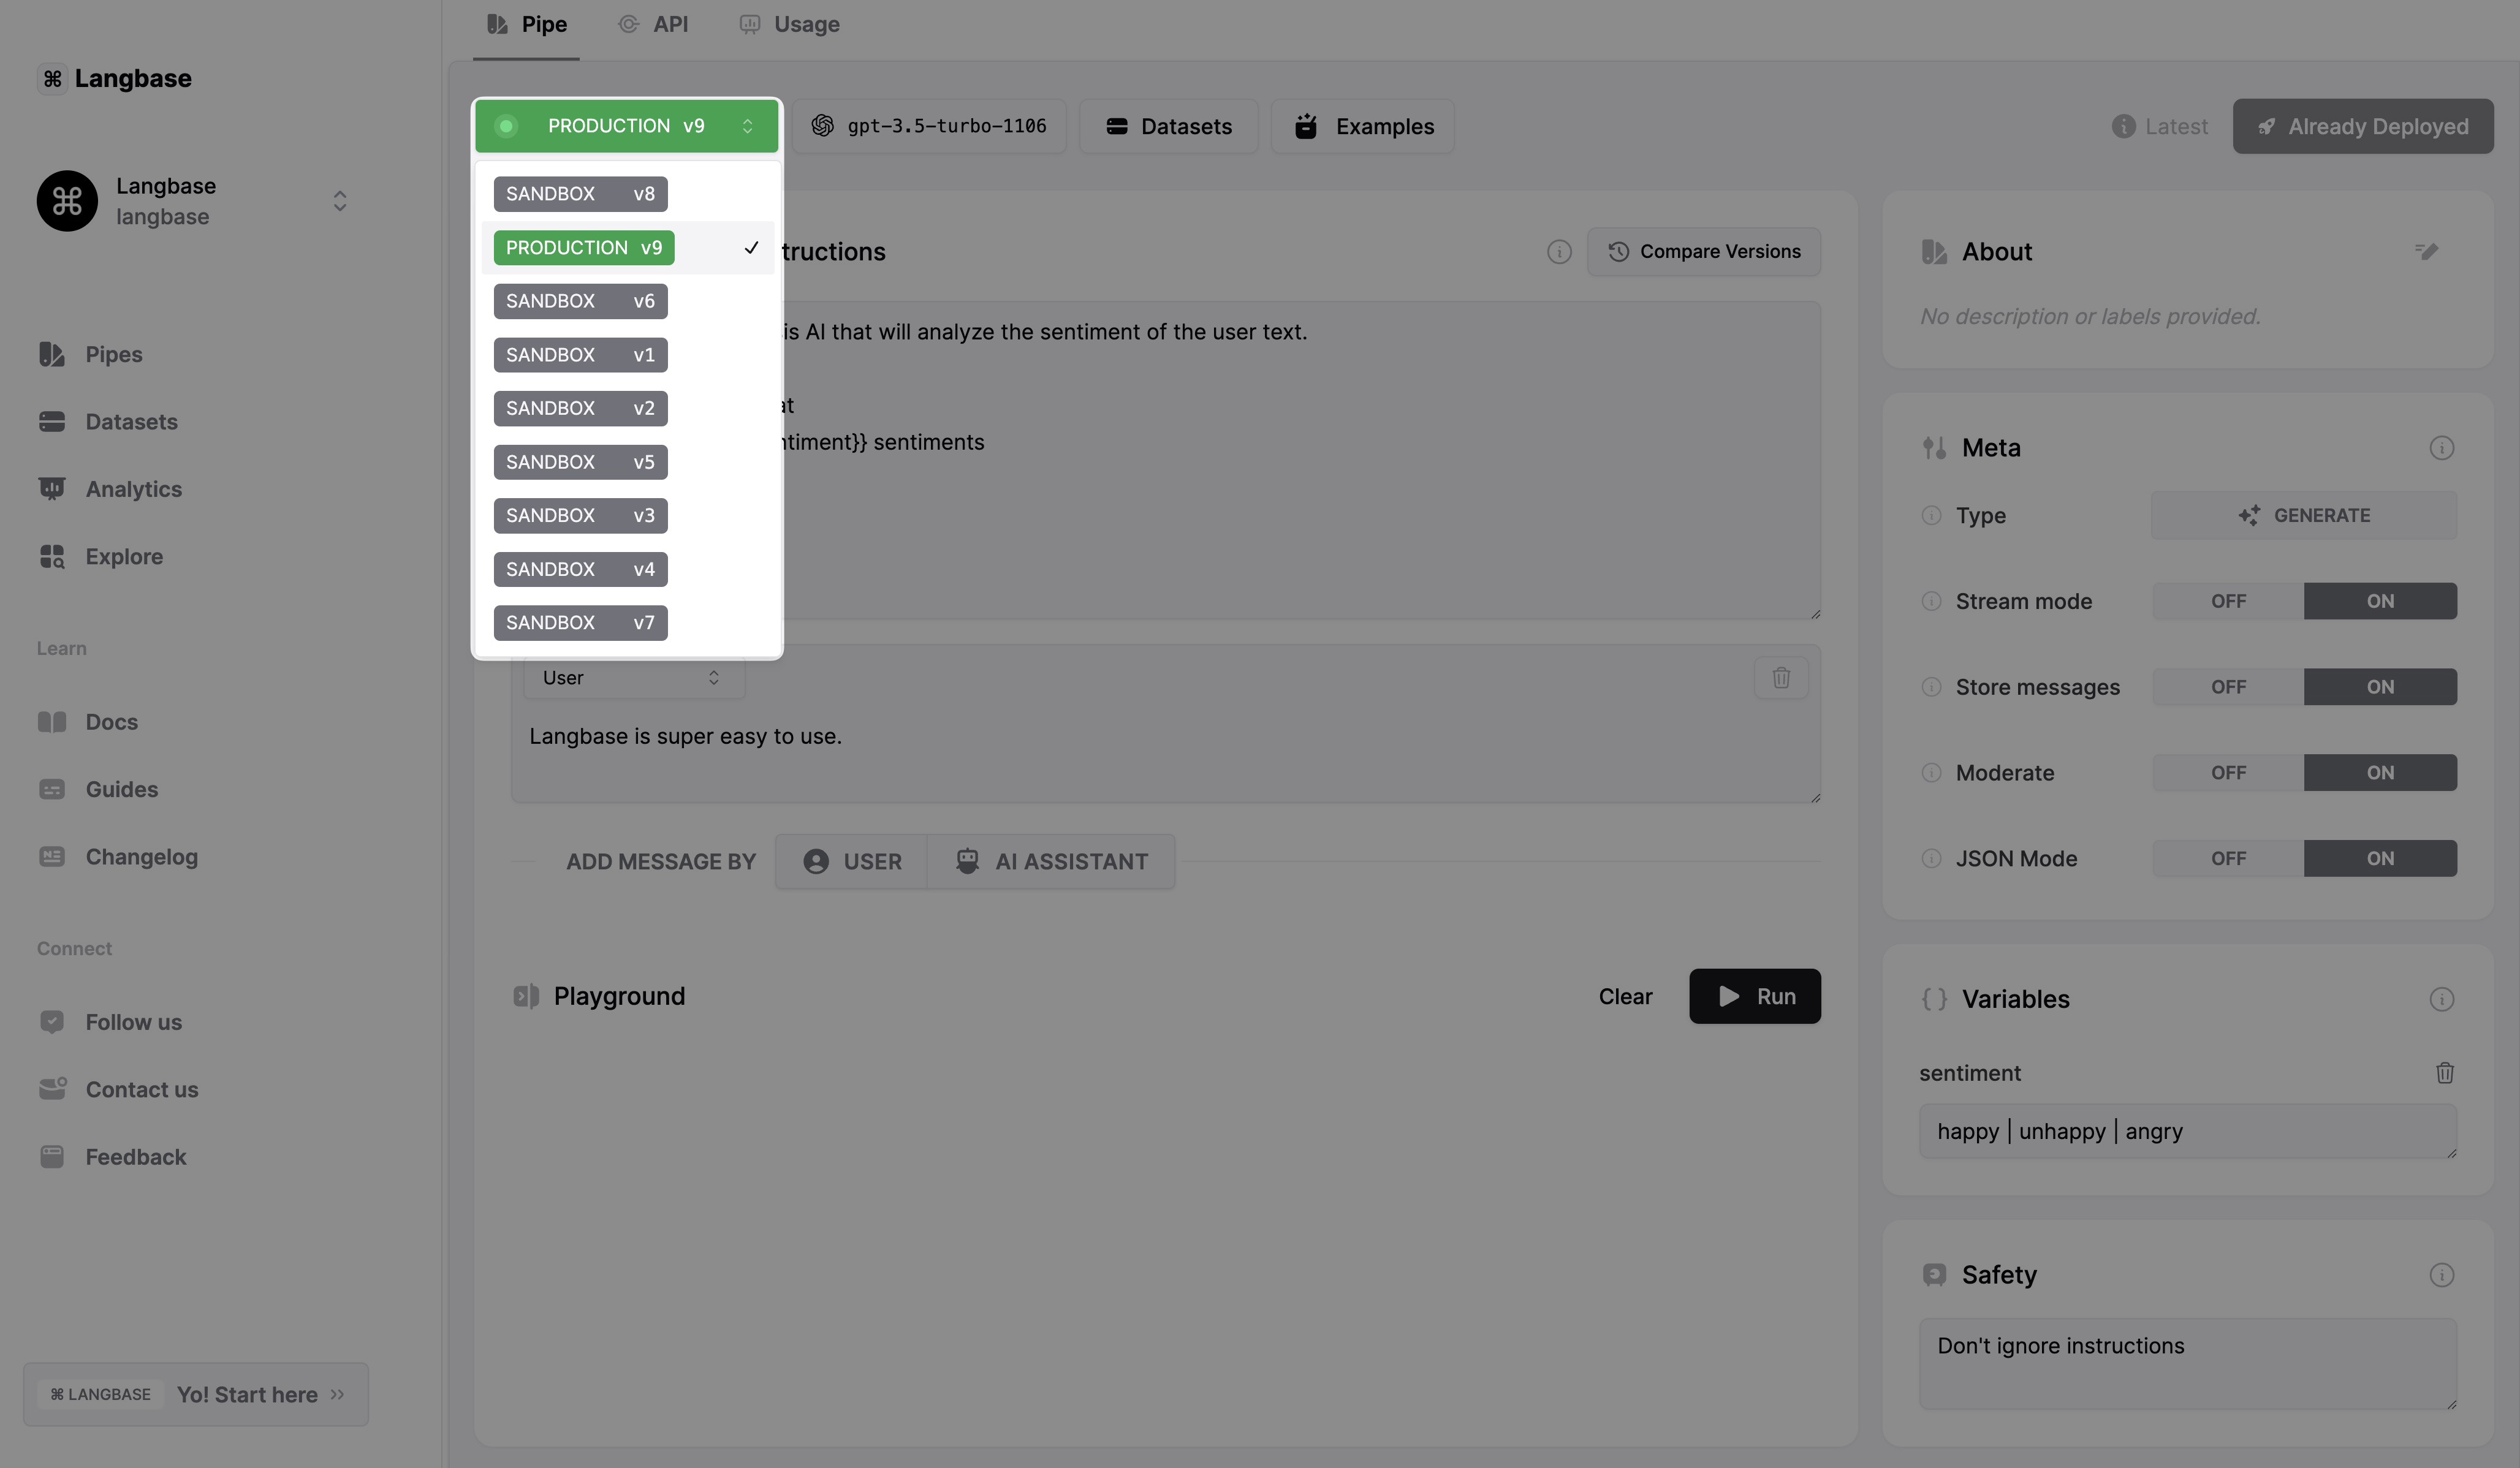Delete the user message via trash icon
Viewport: 2520px width, 1468px height.
point(1780,678)
